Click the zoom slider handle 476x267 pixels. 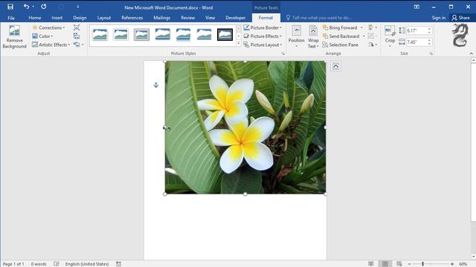coord(422,264)
